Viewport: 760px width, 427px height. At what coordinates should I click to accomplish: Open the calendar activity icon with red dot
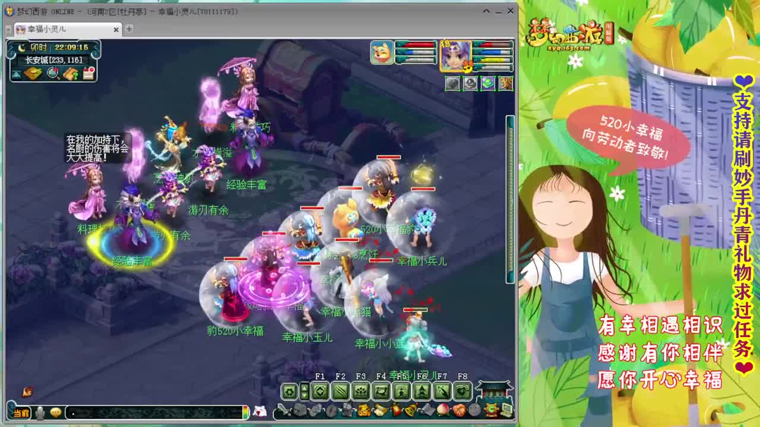[x=88, y=73]
